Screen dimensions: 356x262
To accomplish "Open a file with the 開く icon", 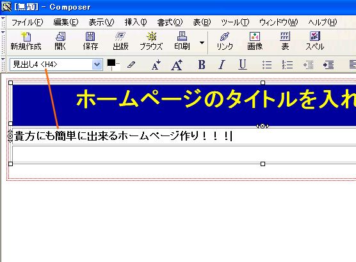I will pos(60,42).
